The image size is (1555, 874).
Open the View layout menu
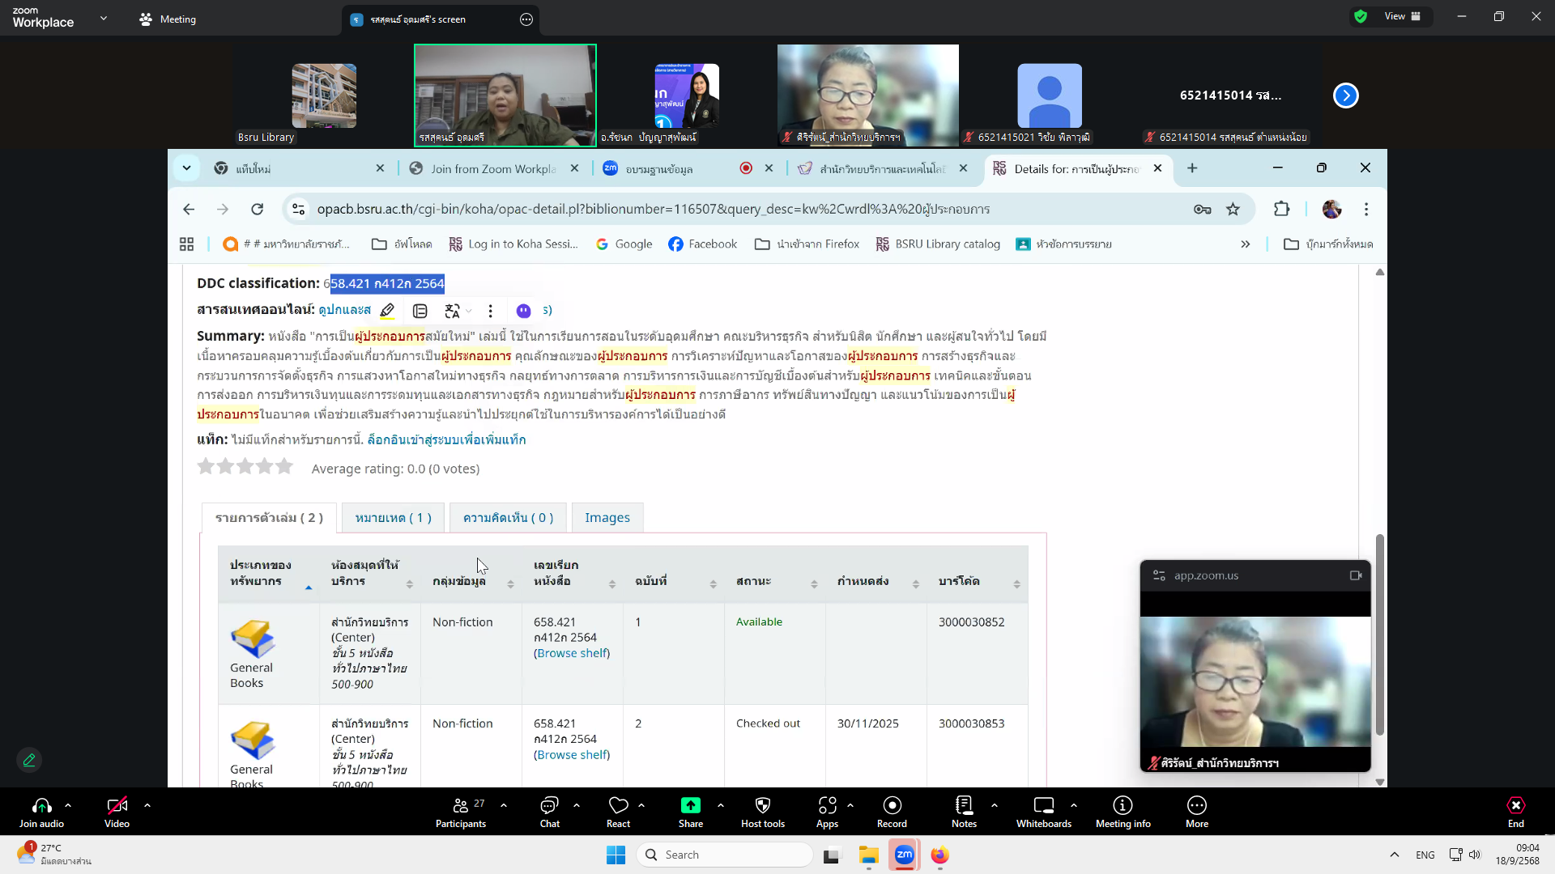point(1402,16)
